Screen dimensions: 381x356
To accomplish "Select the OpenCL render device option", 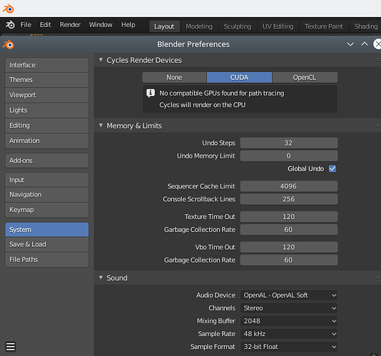I will (305, 78).
